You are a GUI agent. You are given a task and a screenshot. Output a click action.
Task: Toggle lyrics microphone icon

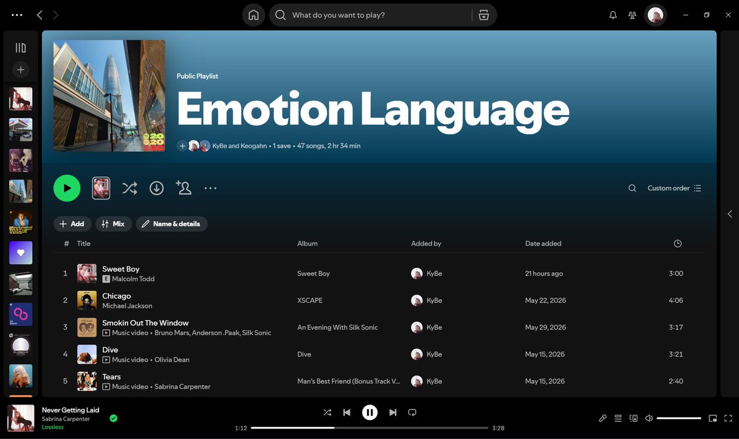tap(603, 419)
